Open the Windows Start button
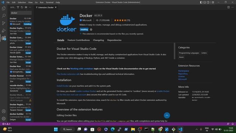Image resolution: width=236 pixels, height=133 pixels. pyautogui.click(x=56, y=129)
